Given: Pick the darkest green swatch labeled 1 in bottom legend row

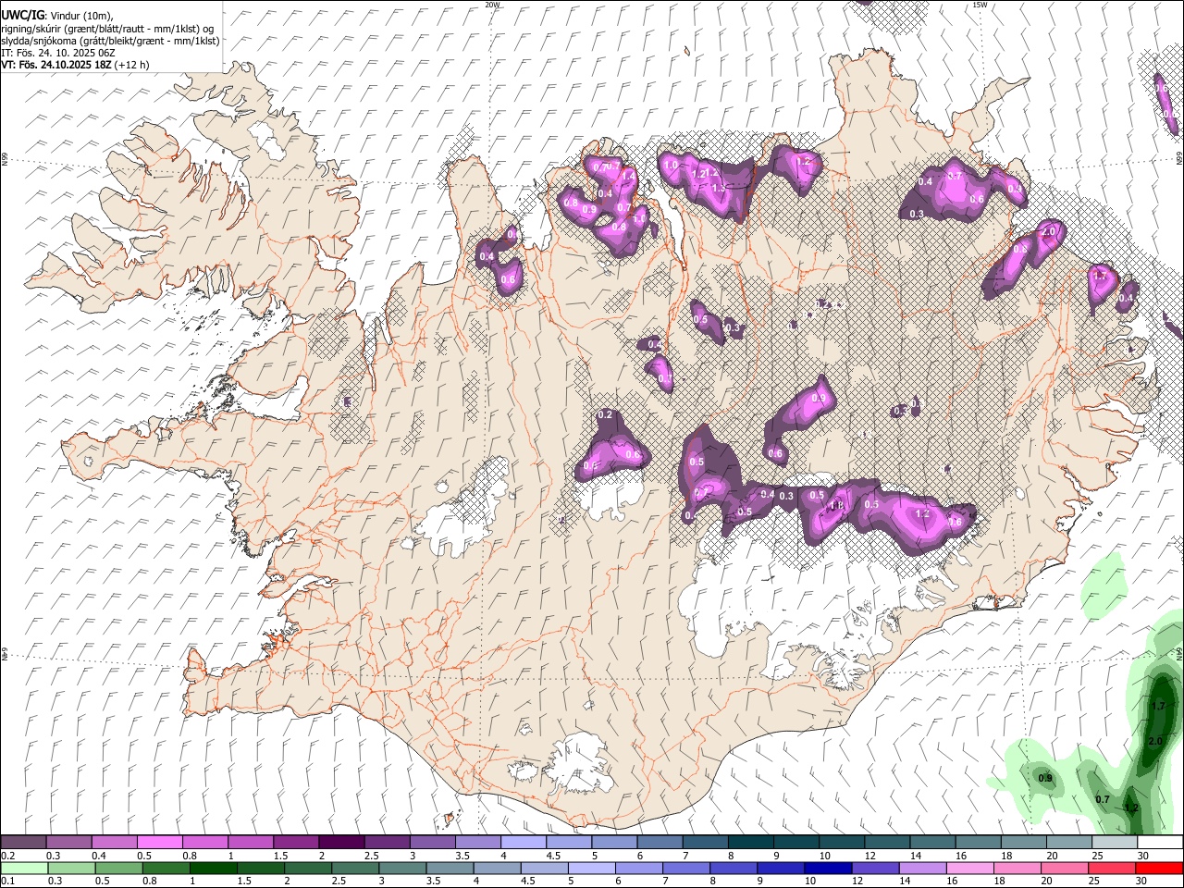Looking at the screenshot, I should pos(213,868).
